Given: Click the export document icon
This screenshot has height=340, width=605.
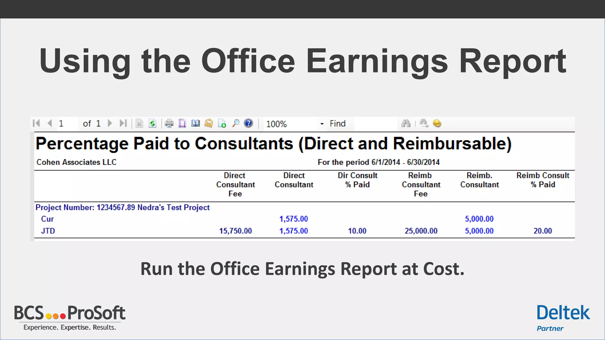Looking at the screenshot, I should click(222, 123).
